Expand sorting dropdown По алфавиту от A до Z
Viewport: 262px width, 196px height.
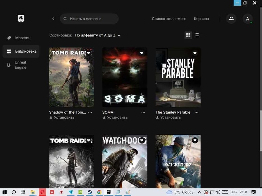coord(98,35)
